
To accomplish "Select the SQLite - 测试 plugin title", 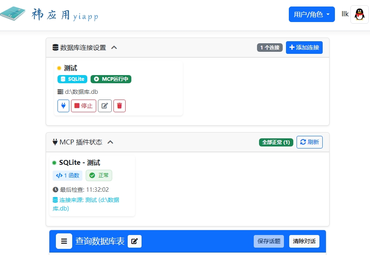I will pos(80,163).
